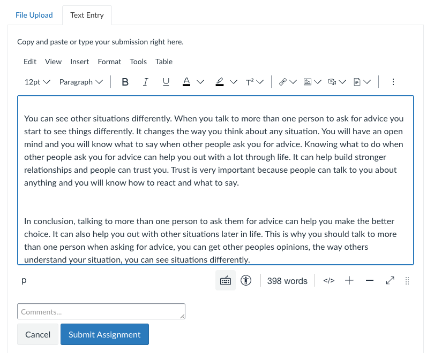Viewport: 434px width, 353px height.
Task: Click the 398 words count button
Action: coord(287,281)
